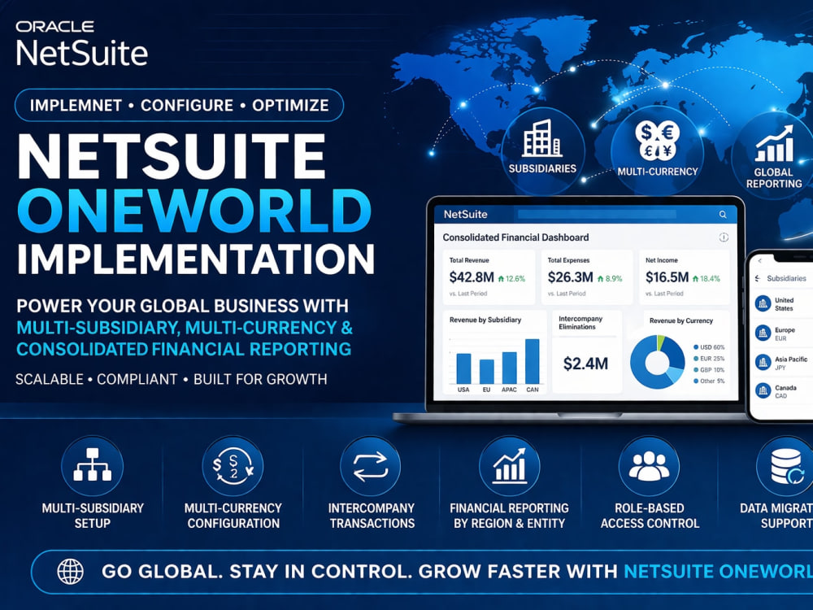Click the search icon in NetSuite dashboard

(x=723, y=214)
